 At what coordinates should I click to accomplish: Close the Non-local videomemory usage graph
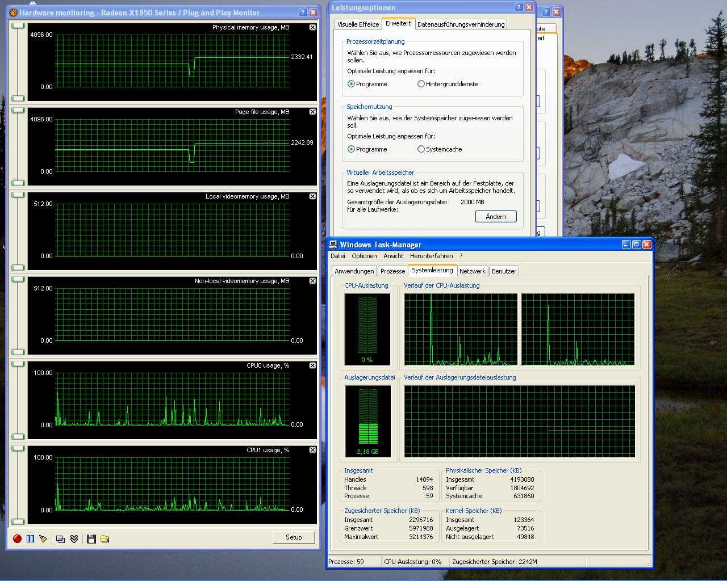(312, 281)
